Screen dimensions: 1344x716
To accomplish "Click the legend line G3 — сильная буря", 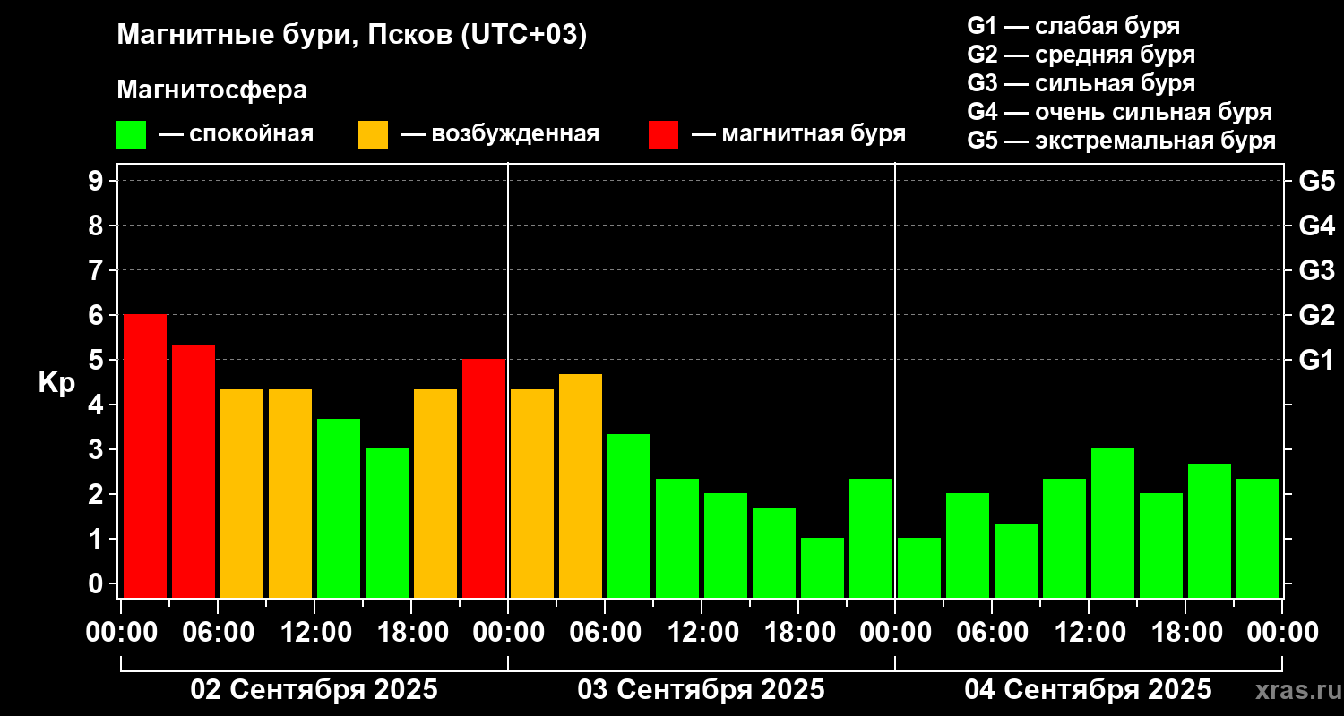I will coord(1081,83).
